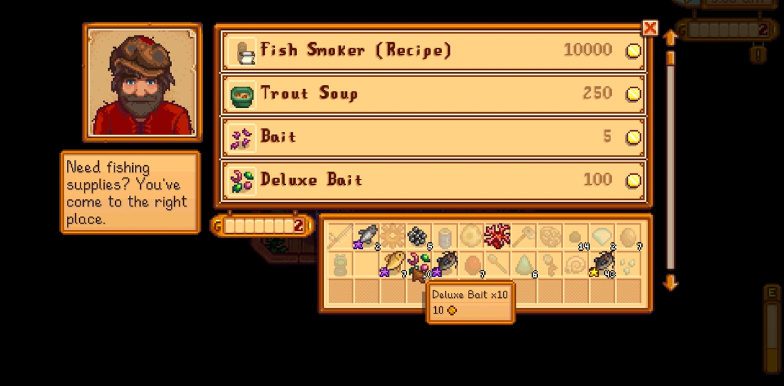This screenshot has height=386, width=784.
Task: Select the Bait shop entry
Action: tap(433, 137)
